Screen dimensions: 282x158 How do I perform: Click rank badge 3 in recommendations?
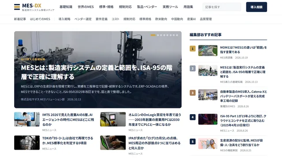[x=193, y=93]
